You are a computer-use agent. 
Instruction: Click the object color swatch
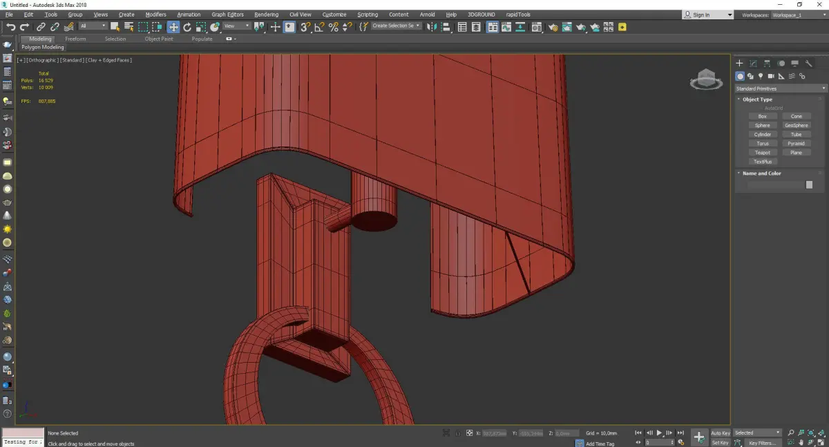coord(809,185)
